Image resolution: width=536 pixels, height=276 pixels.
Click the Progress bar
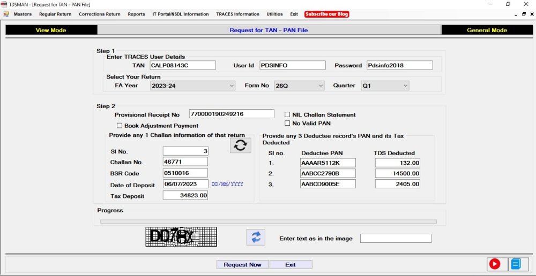coord(268,221)
